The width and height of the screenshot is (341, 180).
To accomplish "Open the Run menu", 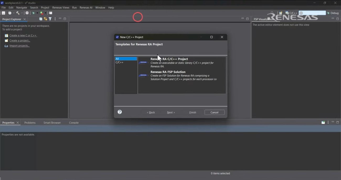I will [74, 8].
